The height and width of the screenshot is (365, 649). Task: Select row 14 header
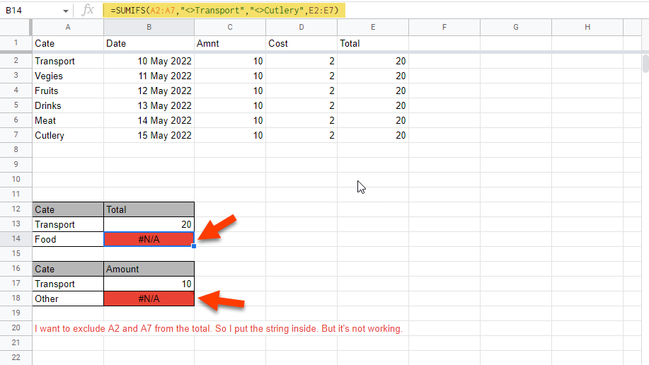tap(16, 239)
